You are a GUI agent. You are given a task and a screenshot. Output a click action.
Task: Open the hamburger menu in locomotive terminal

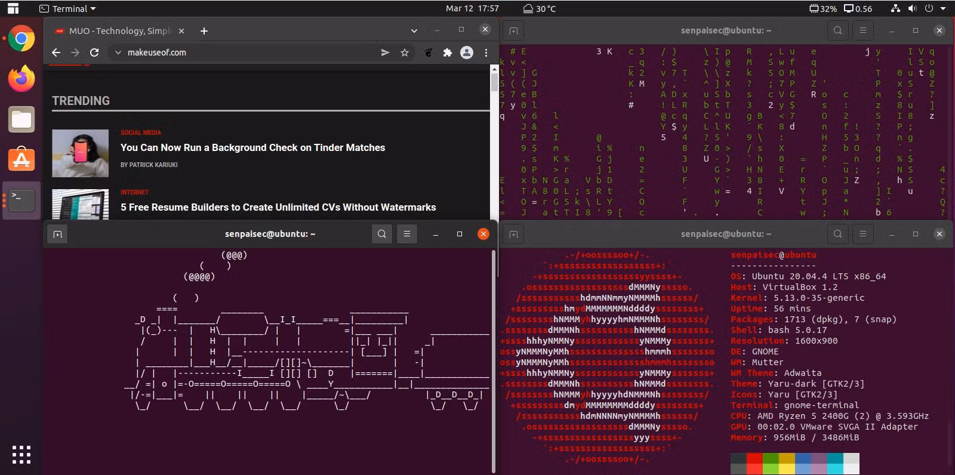[407, 235]
